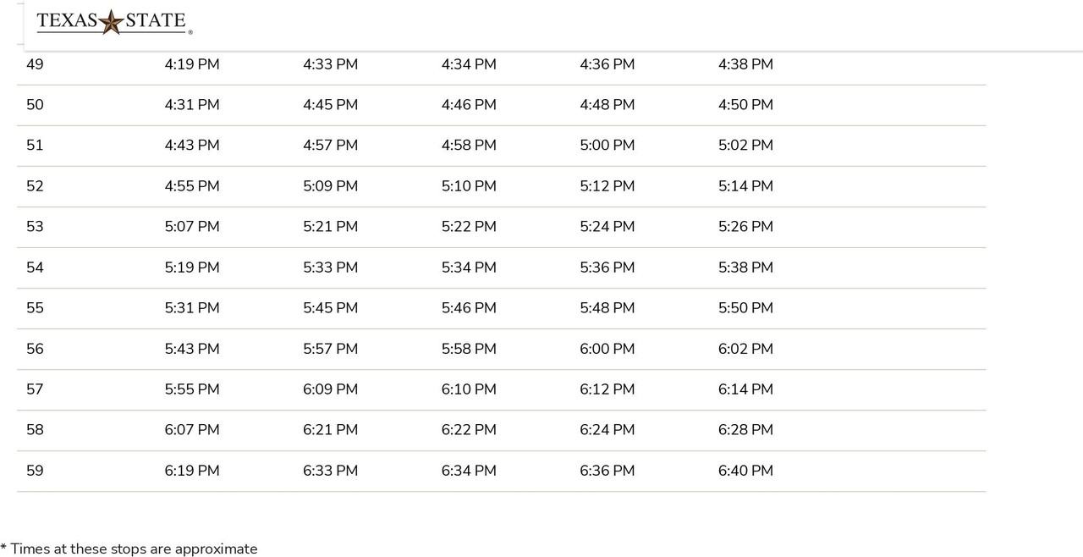Select the 5:22 PM time cell
The image size is (1083, 557).
[x=469, y=227]
